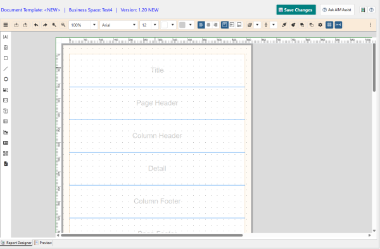Click the horizontal scrollbar thumb

pos(152,235)
